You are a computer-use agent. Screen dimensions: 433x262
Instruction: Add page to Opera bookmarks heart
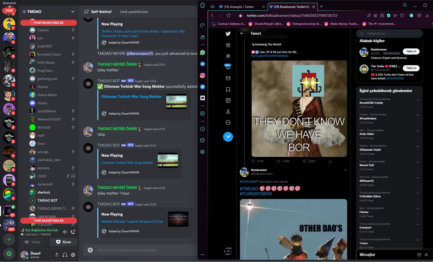402,16
